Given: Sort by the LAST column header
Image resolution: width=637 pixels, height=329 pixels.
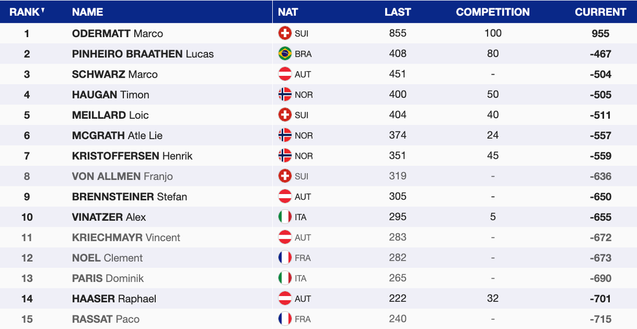Looking at the screenshot, I should tap(397, 12).
